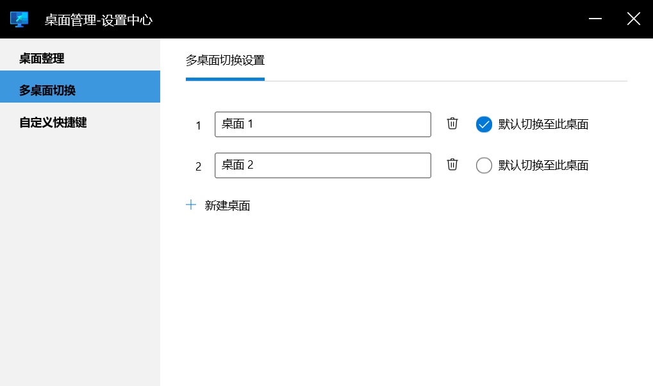Click the 默认切换至此桌面 label for 桌面 1
Viewport: 653px width, 386px height.
click(543, 124)
